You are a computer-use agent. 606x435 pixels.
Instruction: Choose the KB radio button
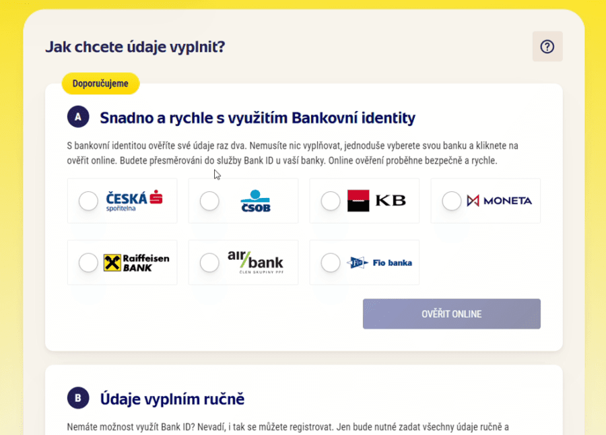click(x=331, y=201)
